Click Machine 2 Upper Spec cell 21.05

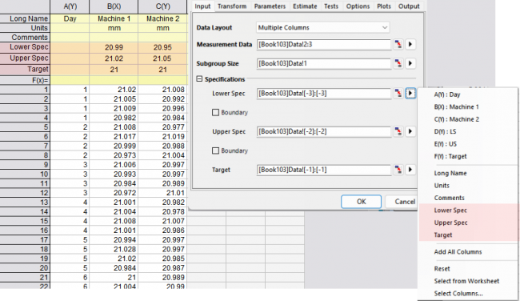pos(162,58)
